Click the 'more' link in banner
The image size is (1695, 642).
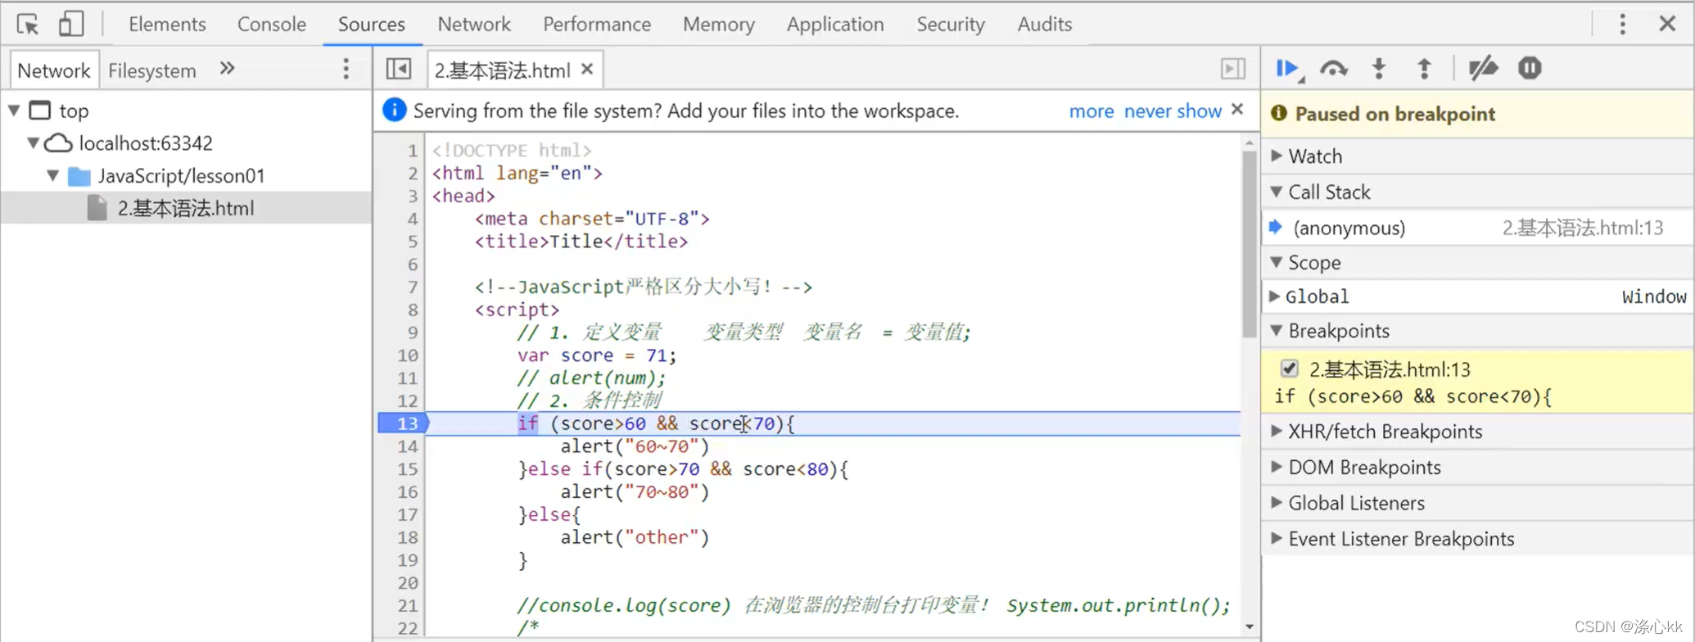[x=1092, y=111]
